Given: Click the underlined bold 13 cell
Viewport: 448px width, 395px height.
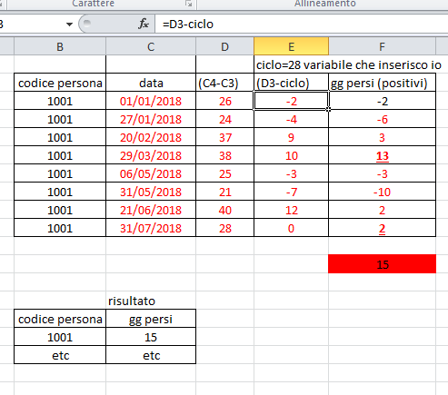Looking at the screenshot, I should tap(382, 155).
